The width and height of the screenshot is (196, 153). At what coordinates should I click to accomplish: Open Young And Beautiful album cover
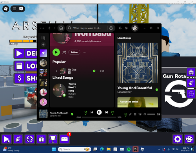pyautogui.click(x=138, y=63)
